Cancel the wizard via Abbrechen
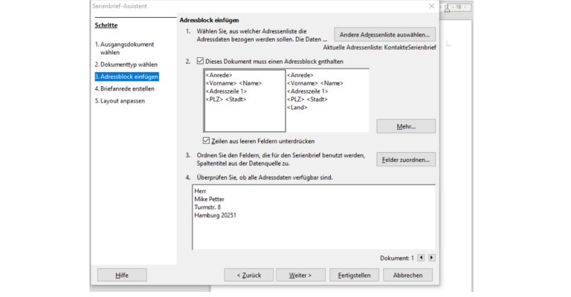Image resolution: width=571 pixels, height=297 pixels. (x=407, y=275)
